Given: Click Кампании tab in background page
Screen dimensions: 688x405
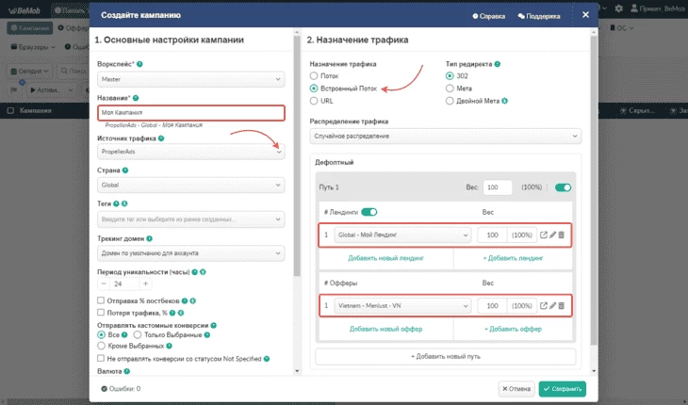Looking at the screenshot, I should point(29,28).
